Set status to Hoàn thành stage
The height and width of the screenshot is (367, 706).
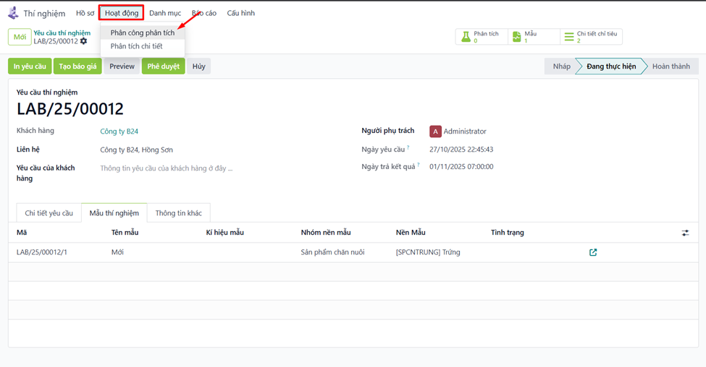(x=671, y=66)
